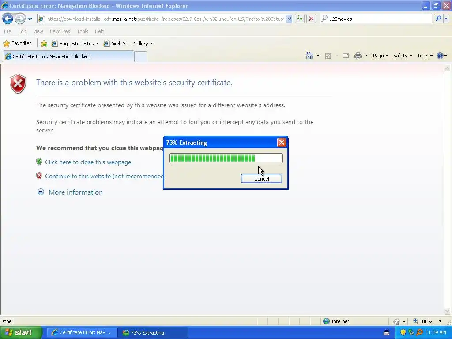This screenshot has height=339, width=452.
Task: Click the browser Forward arrow button
Action: point(20,19)
